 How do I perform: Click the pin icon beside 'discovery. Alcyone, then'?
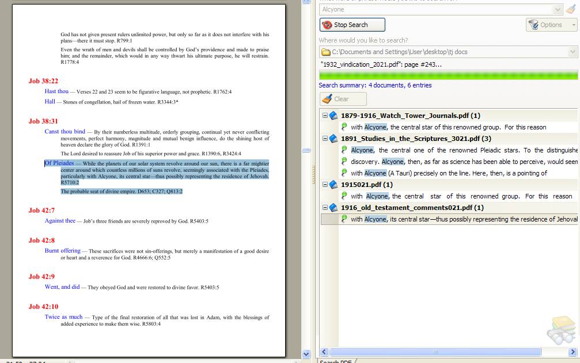click(x=344, y=162)
